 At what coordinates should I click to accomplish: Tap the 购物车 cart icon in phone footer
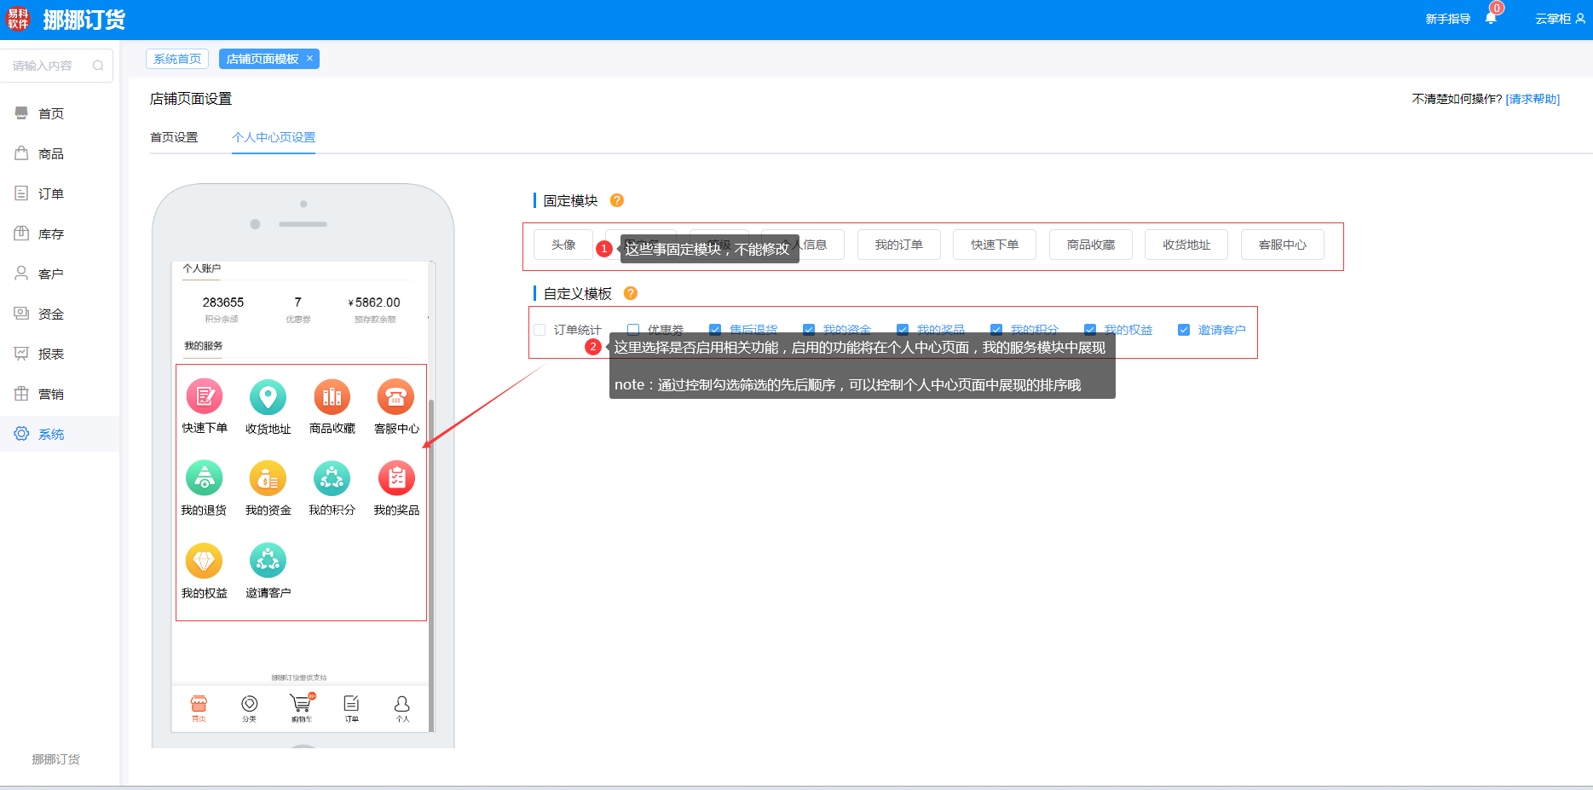coord(301,704)
